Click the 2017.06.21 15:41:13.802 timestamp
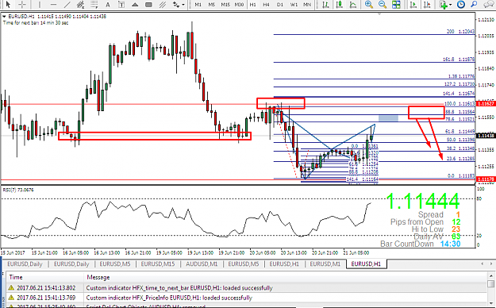This screenshot has height=308, width=496. point(46,287)
